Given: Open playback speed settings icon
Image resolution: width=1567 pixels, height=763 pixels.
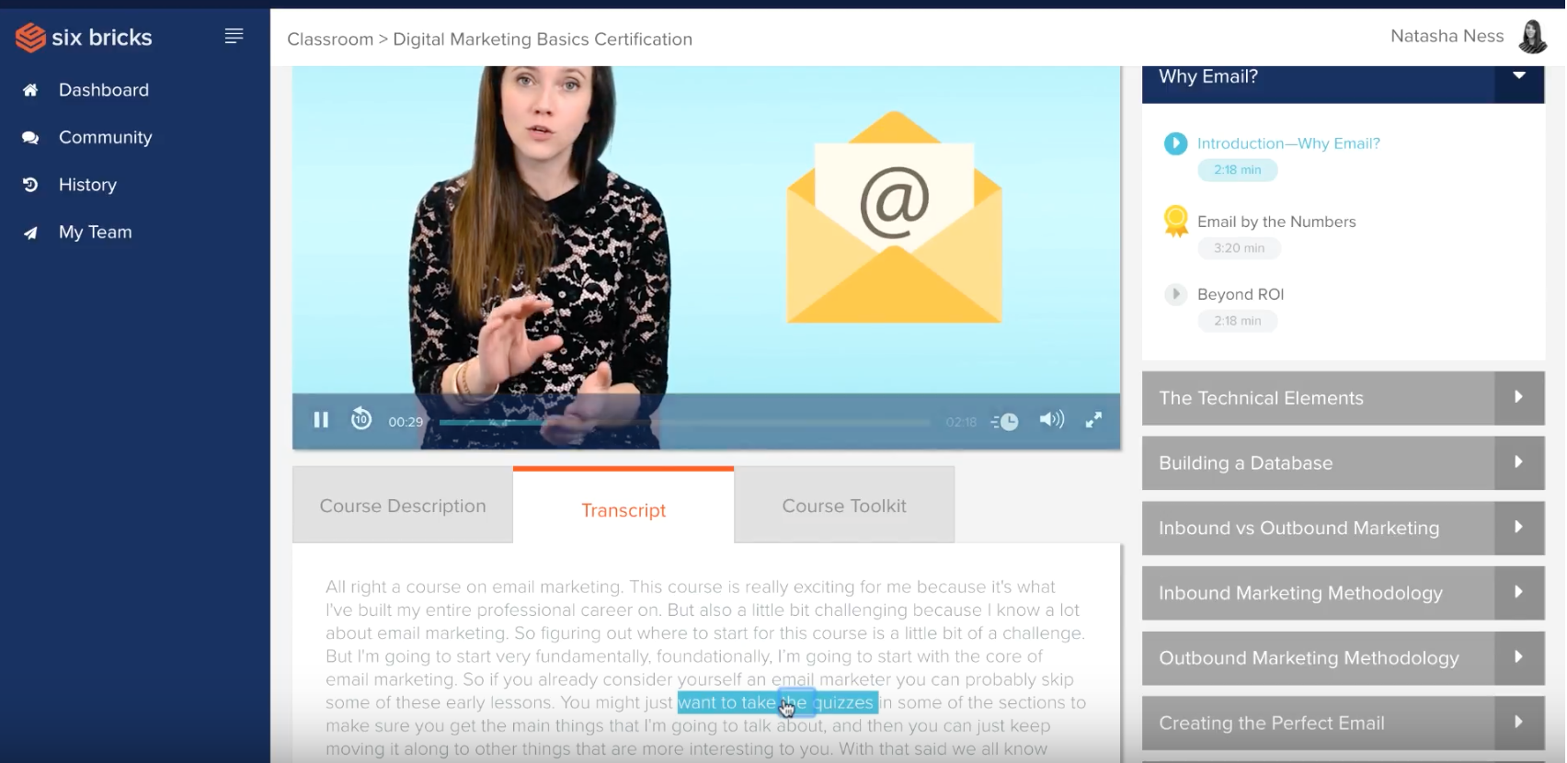Looking at the screenshot, I should [x=1005, y=421].
